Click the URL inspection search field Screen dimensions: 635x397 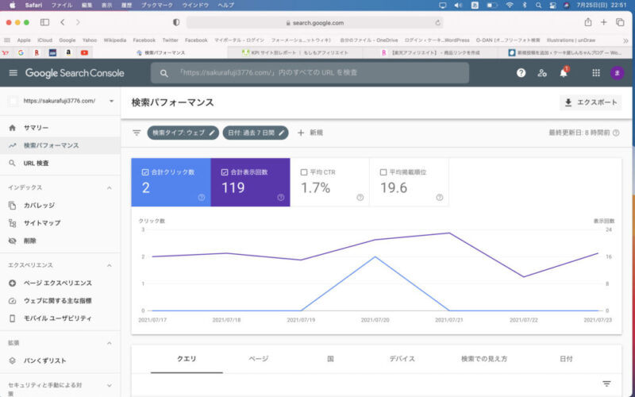[x=310, y=73]
